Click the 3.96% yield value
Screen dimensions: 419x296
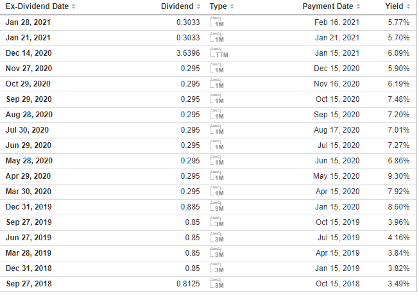tap(398, 222)
